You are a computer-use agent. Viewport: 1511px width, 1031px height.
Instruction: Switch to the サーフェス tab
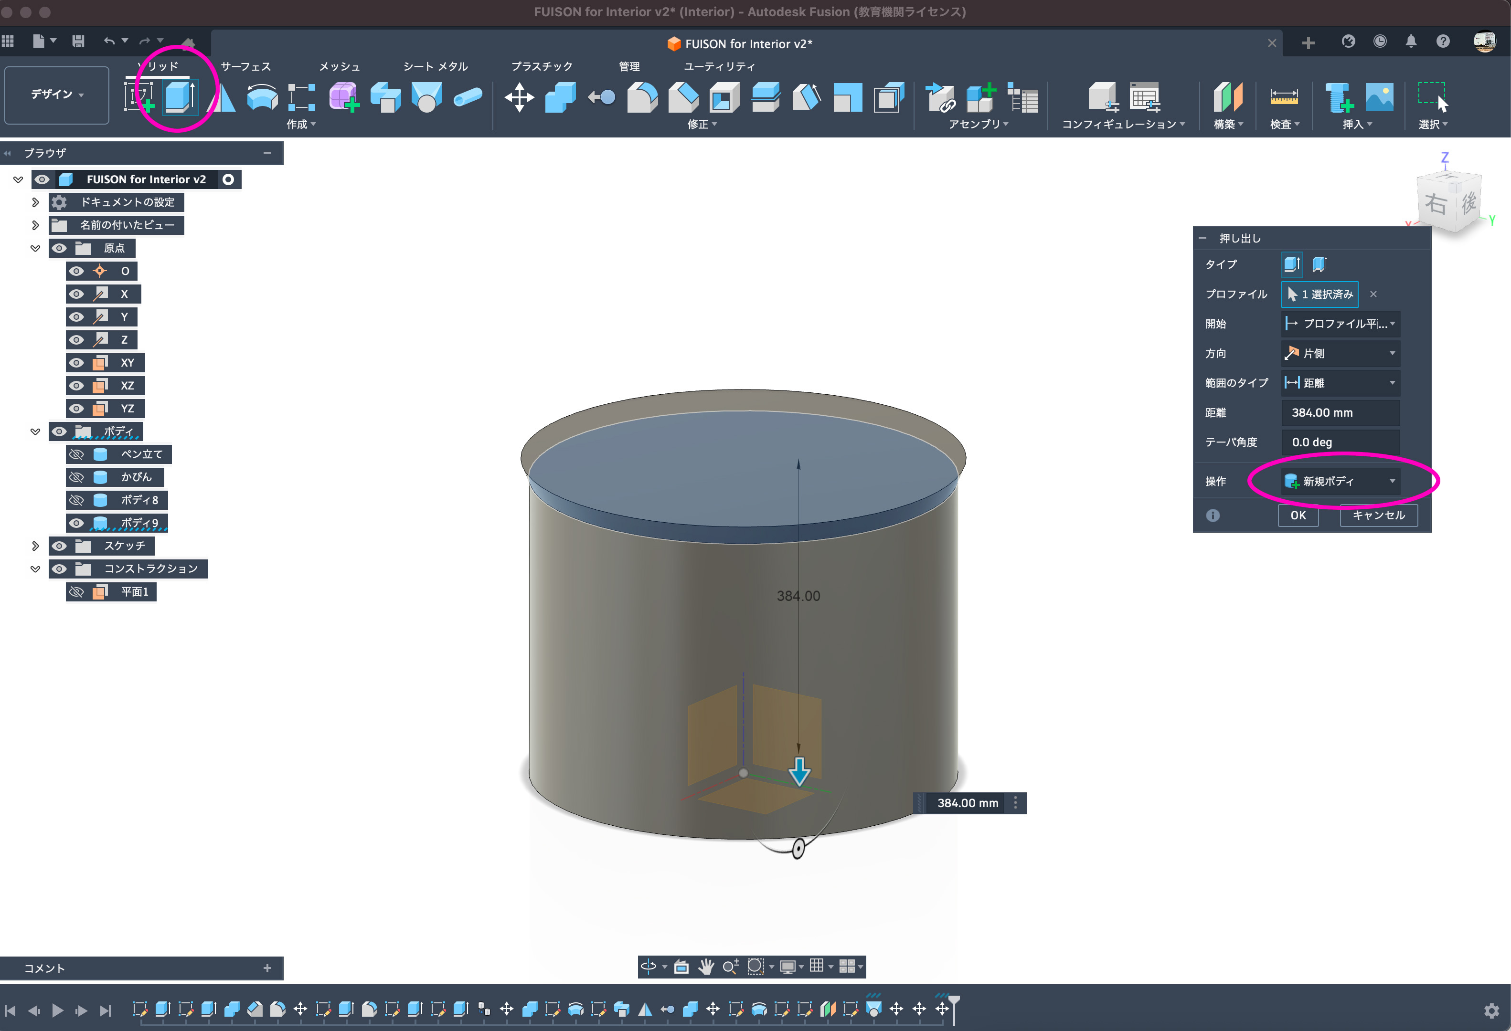246,66
